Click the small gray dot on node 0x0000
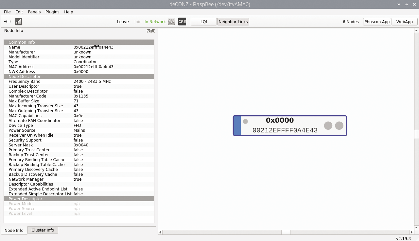The width and height of the screenshot is (419, 241). tap(245, 121)
